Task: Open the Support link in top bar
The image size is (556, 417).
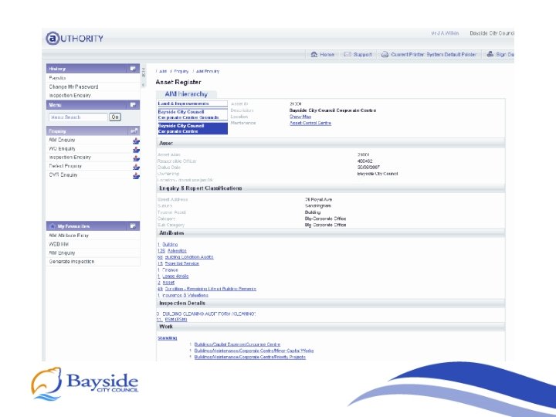Action: 358,54
